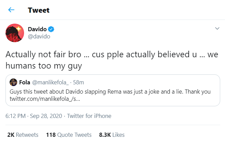View the 118 Quote Tweets
Viewport: 225px width, 144px height.
tap(69, 135)
